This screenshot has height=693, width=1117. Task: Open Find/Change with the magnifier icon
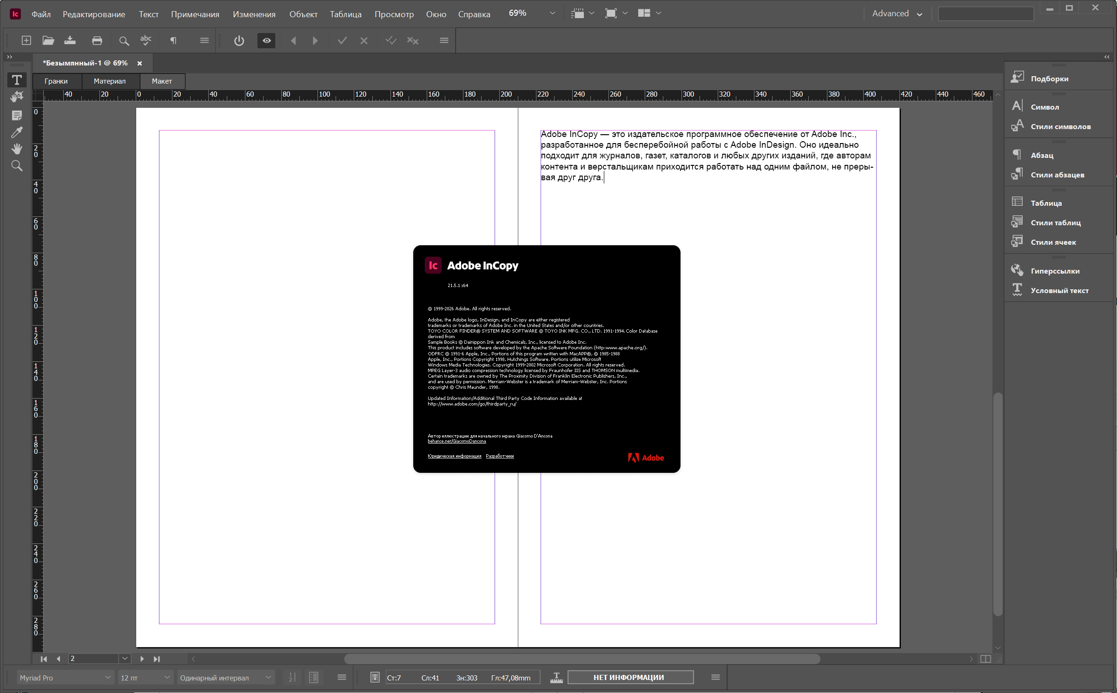click(x=124, y=41)
